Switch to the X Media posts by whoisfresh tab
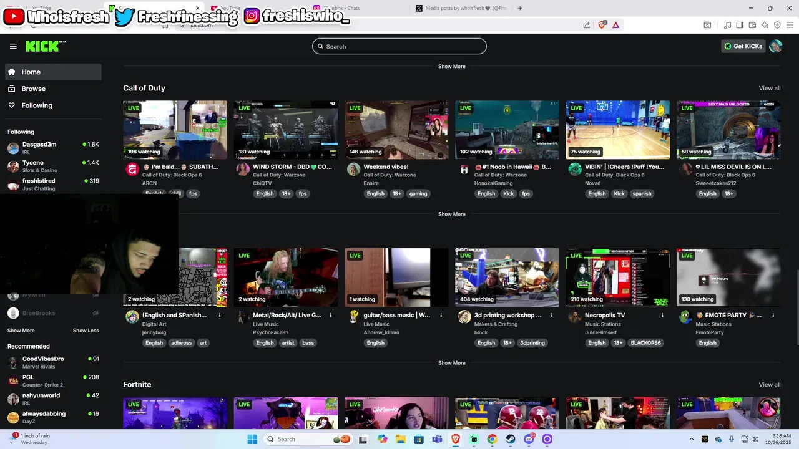The width and height of the screenshot is (799, 449). coord(462,8)
